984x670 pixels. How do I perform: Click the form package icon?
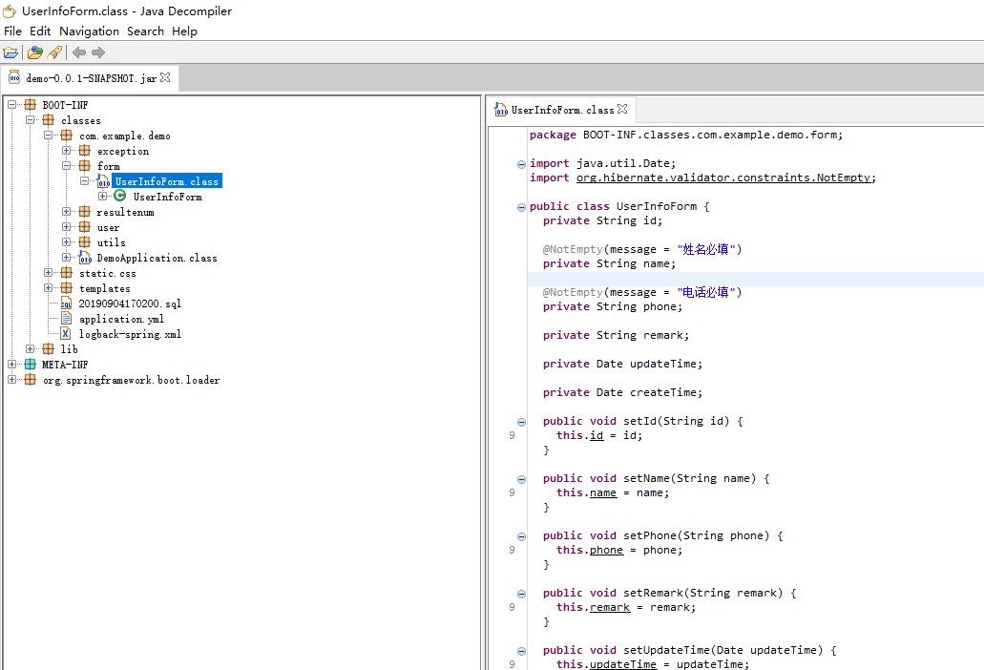coord(85,166)
